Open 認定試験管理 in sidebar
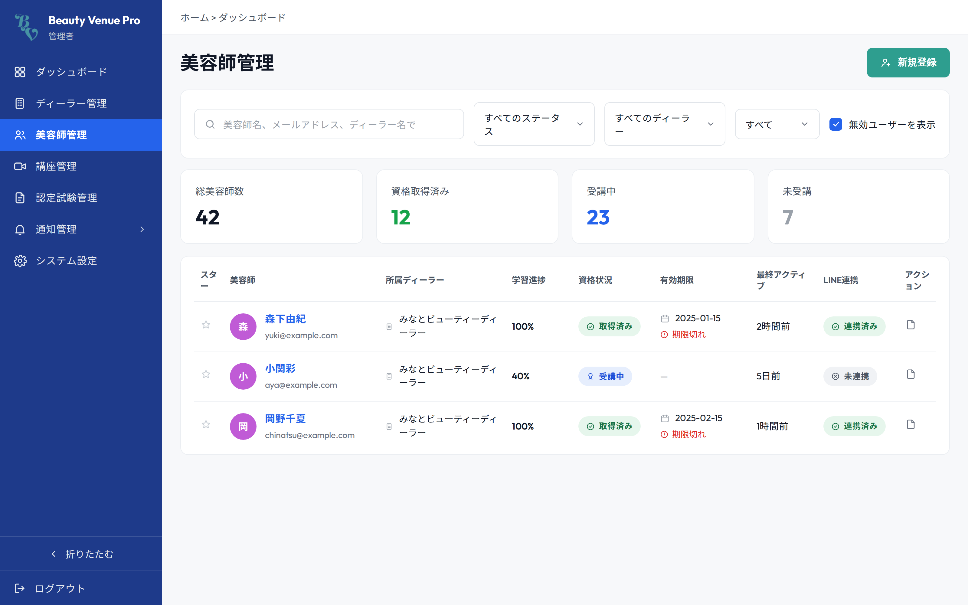Screen dimensions: 968x605 81,198
